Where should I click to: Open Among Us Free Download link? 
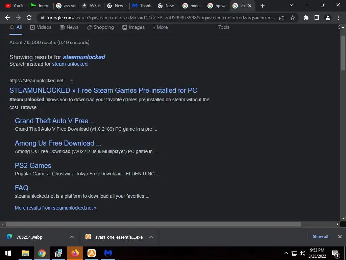pos(58,143)
